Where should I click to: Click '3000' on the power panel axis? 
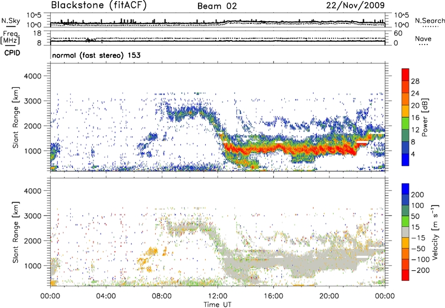[x=32, y=101]
